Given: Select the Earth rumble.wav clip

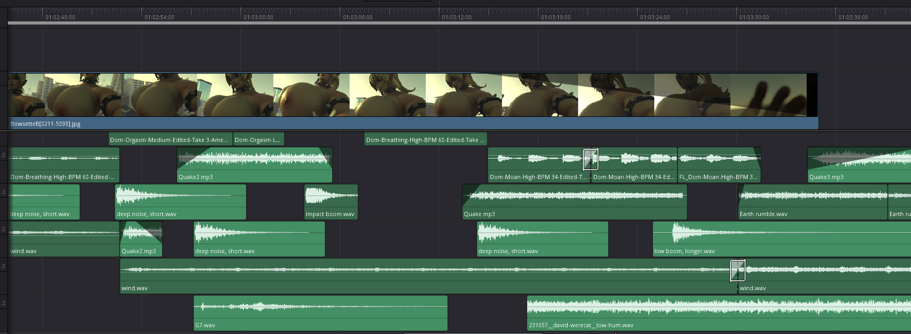Looking at the screenshot, I should (813, 201).
